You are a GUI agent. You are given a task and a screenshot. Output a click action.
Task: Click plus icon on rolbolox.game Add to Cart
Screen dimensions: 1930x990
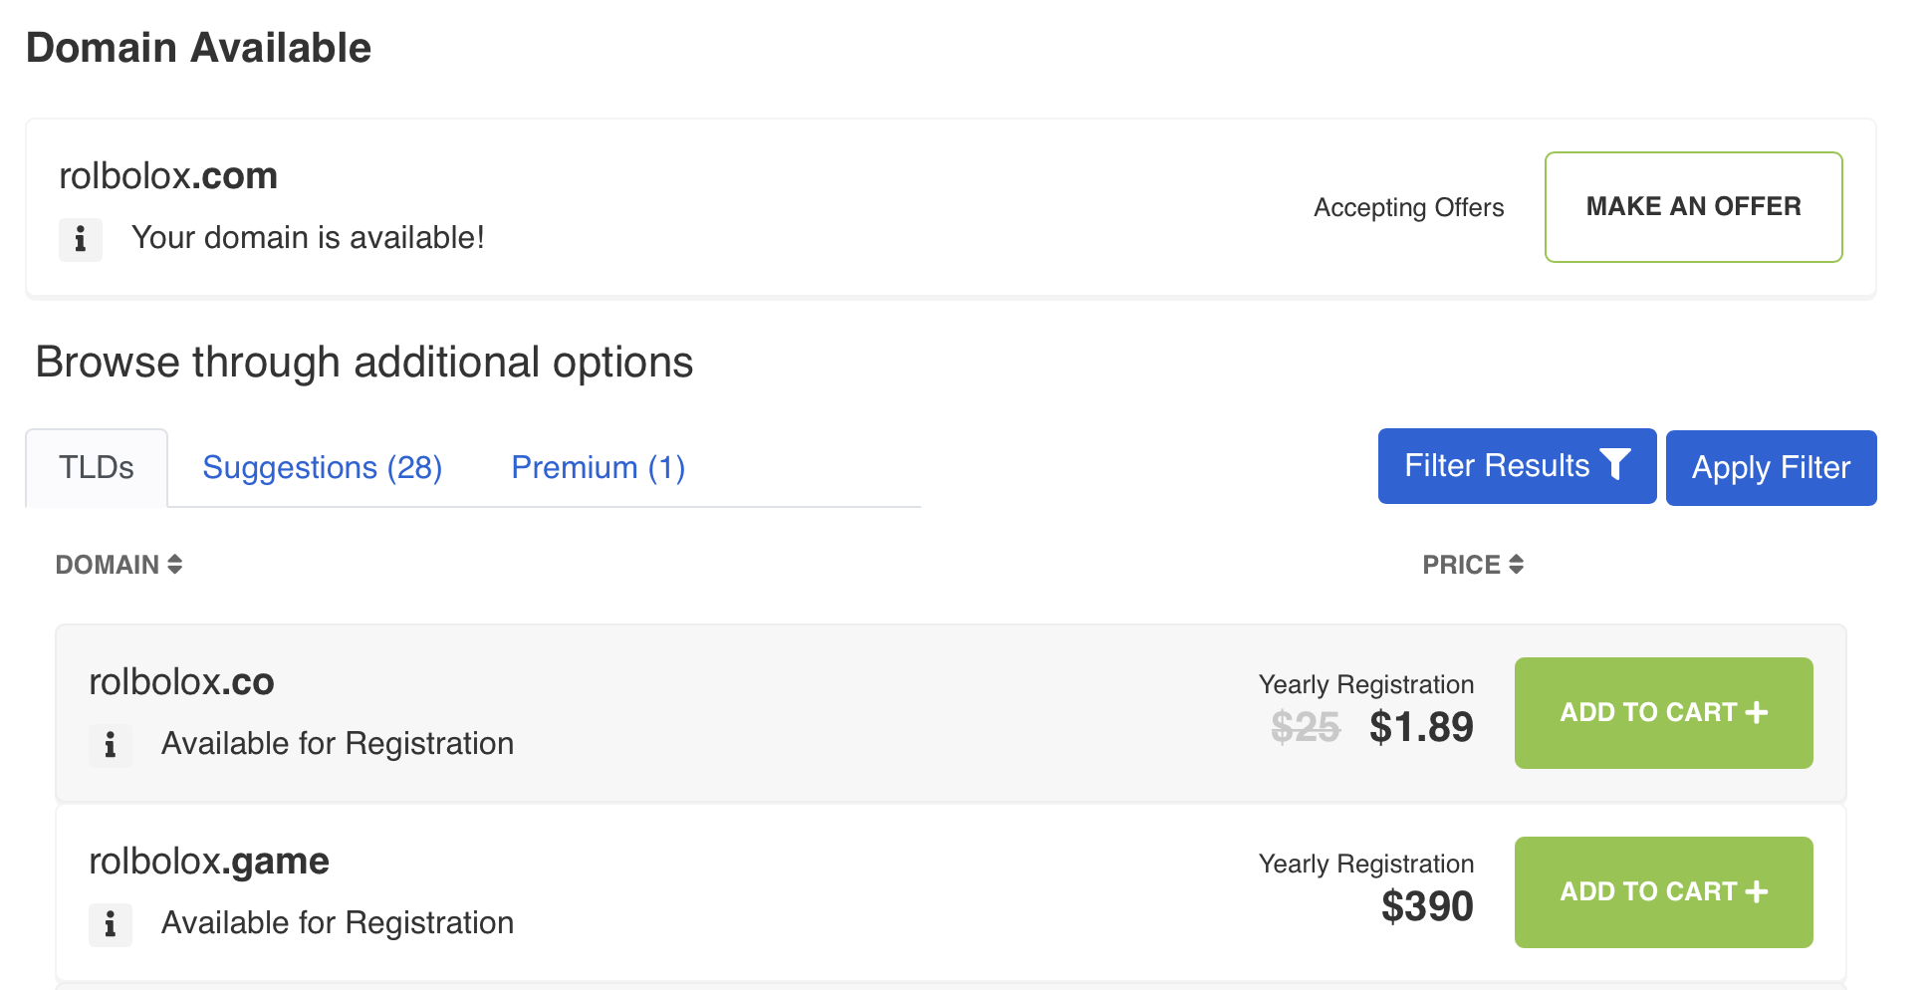[x=1758, y=891]
